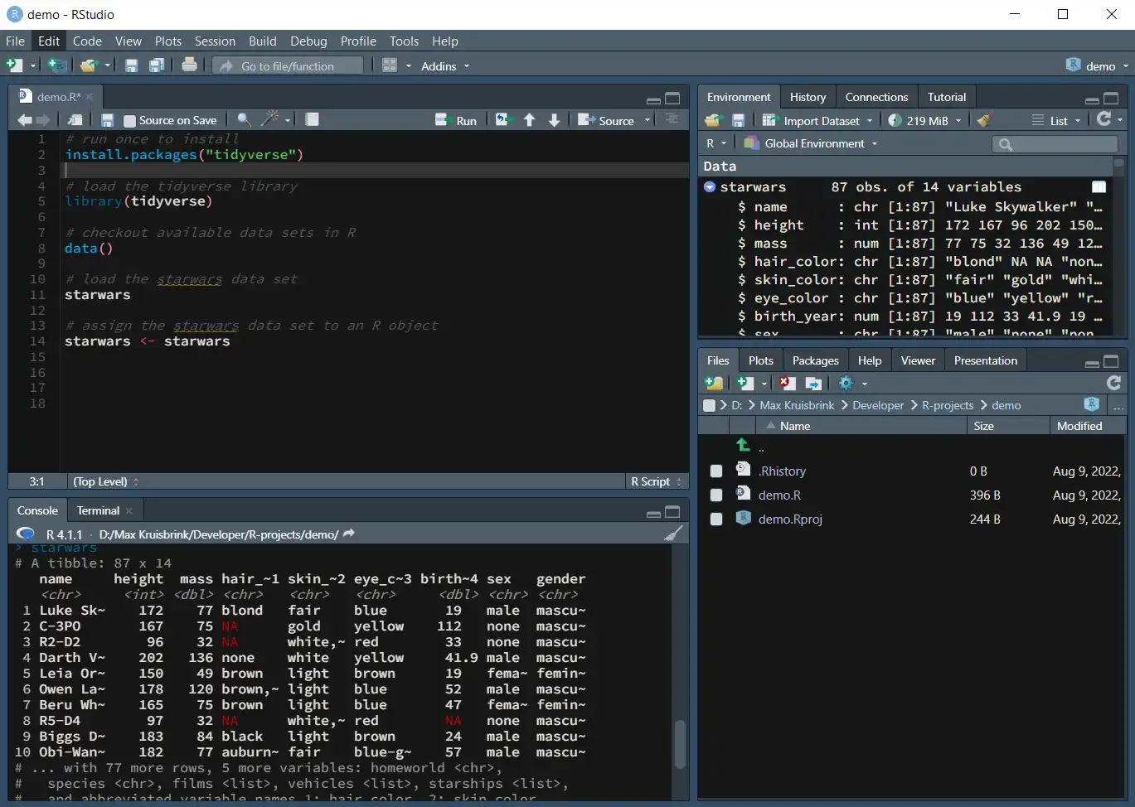The width and height of the screenshot is (1135, 807).
Task: View current working directory arrow in console
Action: (349, 534)
